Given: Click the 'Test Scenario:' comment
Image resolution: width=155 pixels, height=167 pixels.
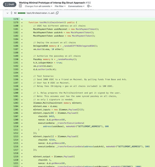Looking at the screenshot, I should pyautogui.click(x=44, y=76).
